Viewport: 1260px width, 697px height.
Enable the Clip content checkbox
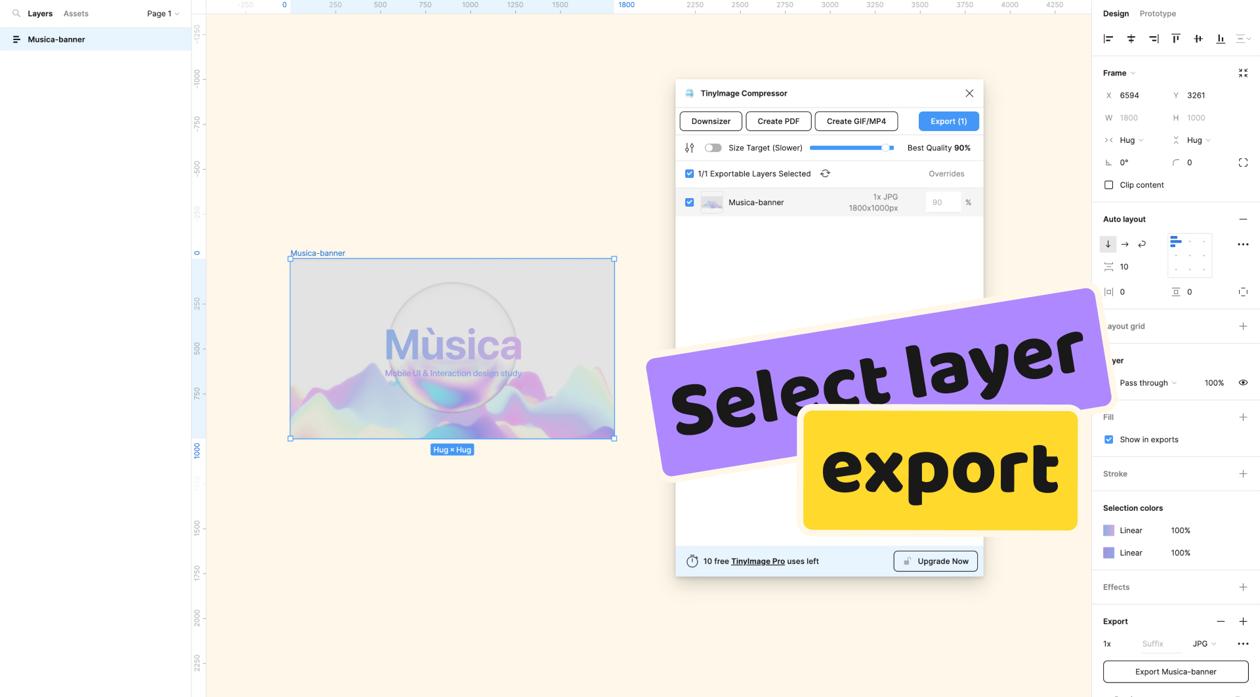pos(1108,185)
